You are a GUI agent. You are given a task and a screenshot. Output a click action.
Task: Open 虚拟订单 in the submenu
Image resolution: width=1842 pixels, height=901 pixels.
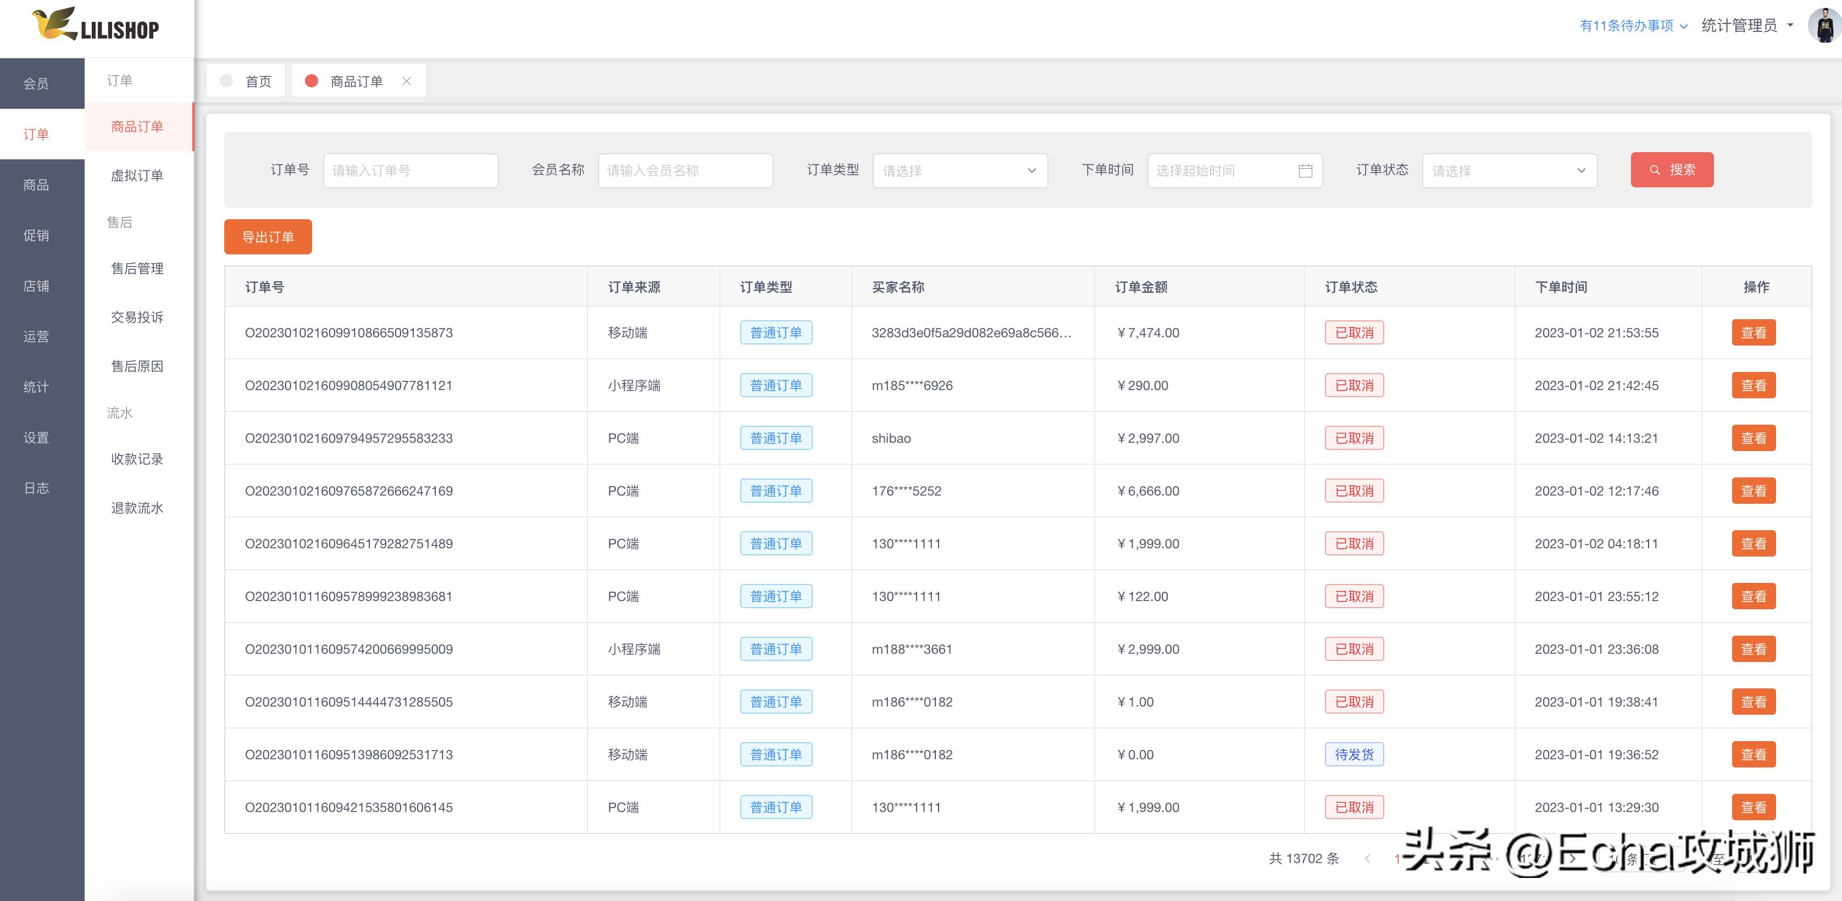[137, 175]
